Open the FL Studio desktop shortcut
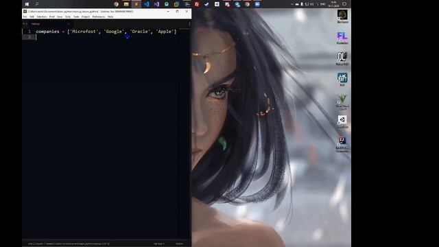The height and width of the screenshot is (247, 439). 342,38
